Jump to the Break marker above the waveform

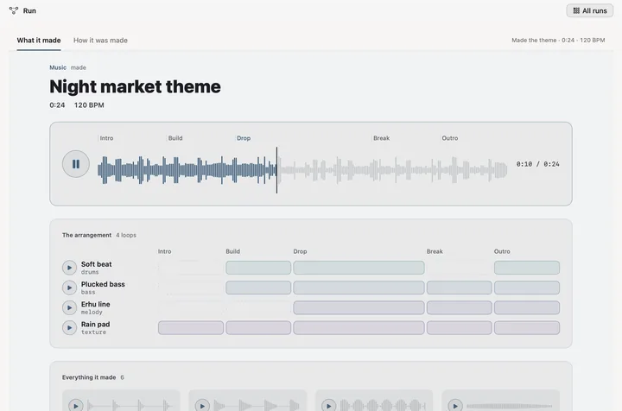[x=381, y=138]
